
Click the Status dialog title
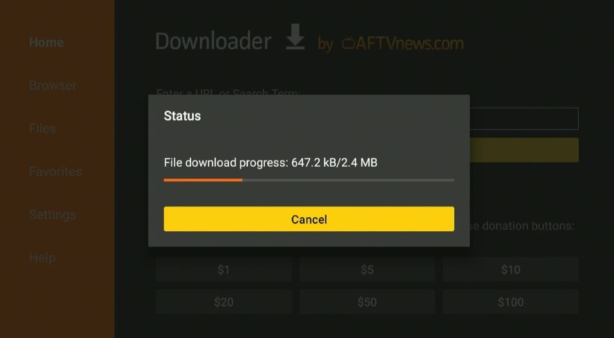click(182, 116)
